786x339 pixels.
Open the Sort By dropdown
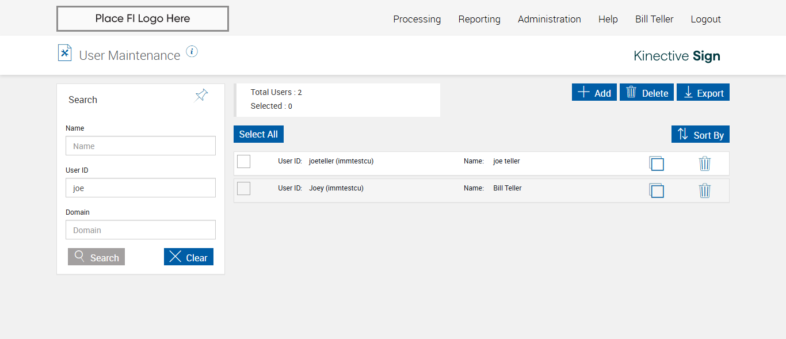(700, 135)
